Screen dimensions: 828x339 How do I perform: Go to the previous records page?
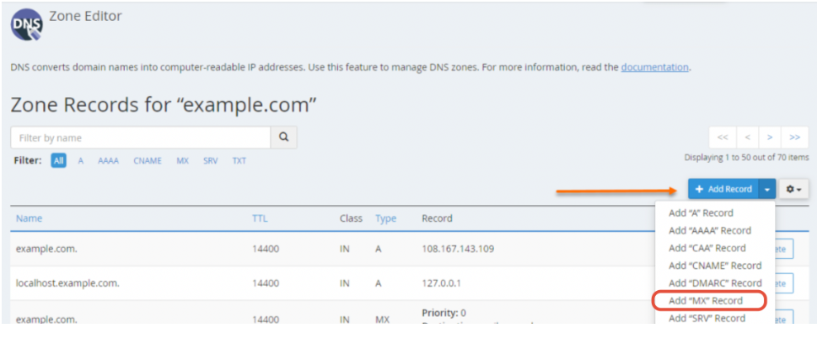point(747,137)
